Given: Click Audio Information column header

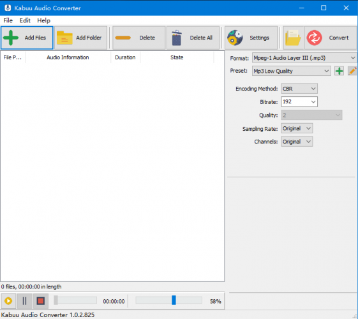Looking at the screenshot, I should 68,57.
